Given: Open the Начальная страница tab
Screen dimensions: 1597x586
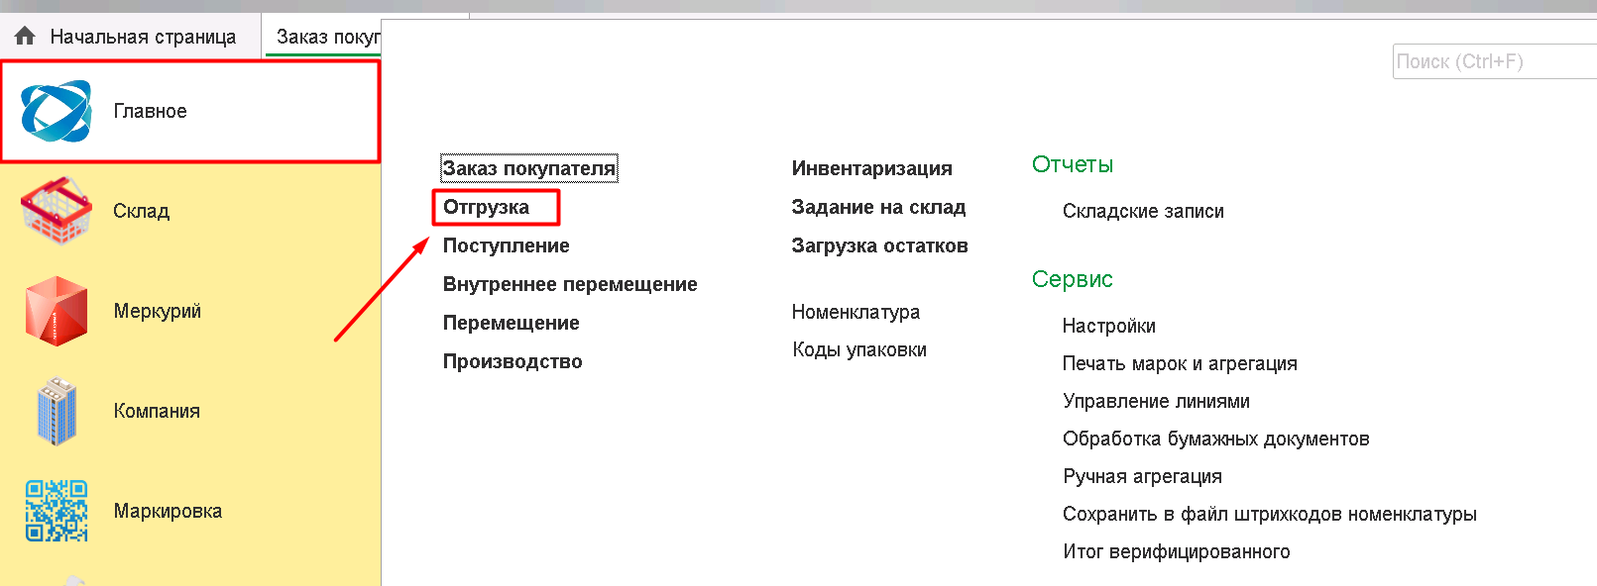Looking at the screenshot, I should pos(131,37).
